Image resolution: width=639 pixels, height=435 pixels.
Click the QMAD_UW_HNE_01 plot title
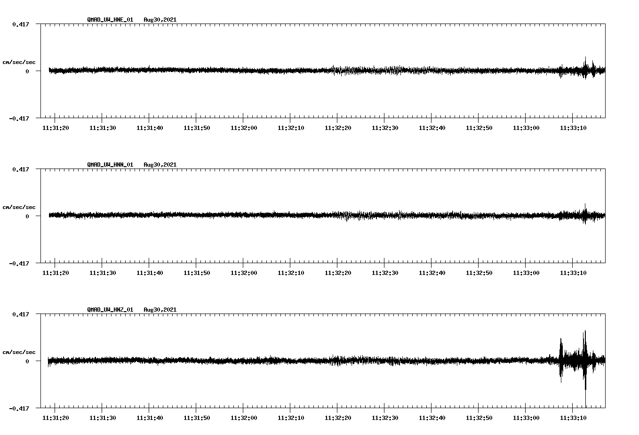point(110,20)
